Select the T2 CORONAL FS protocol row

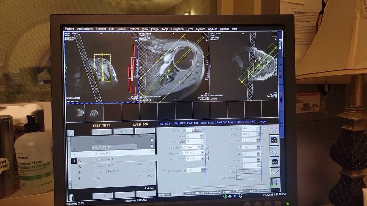pyautogui.click(x=114, y=165)
